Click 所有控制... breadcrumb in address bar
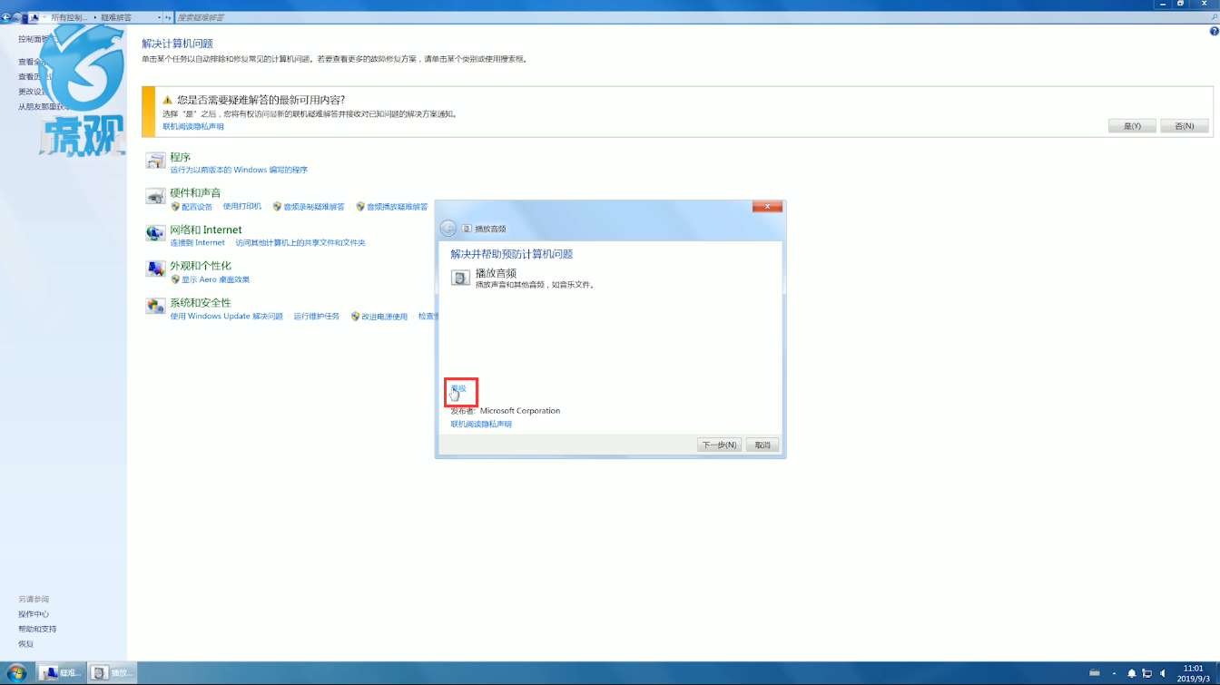The height and width of the screenshot is (685, 1220). coord(70,17)
